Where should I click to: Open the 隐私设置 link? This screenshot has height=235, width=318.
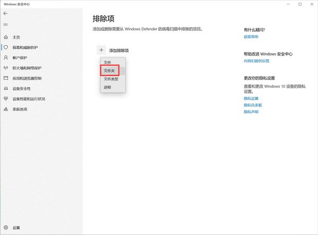pos(251,98)
